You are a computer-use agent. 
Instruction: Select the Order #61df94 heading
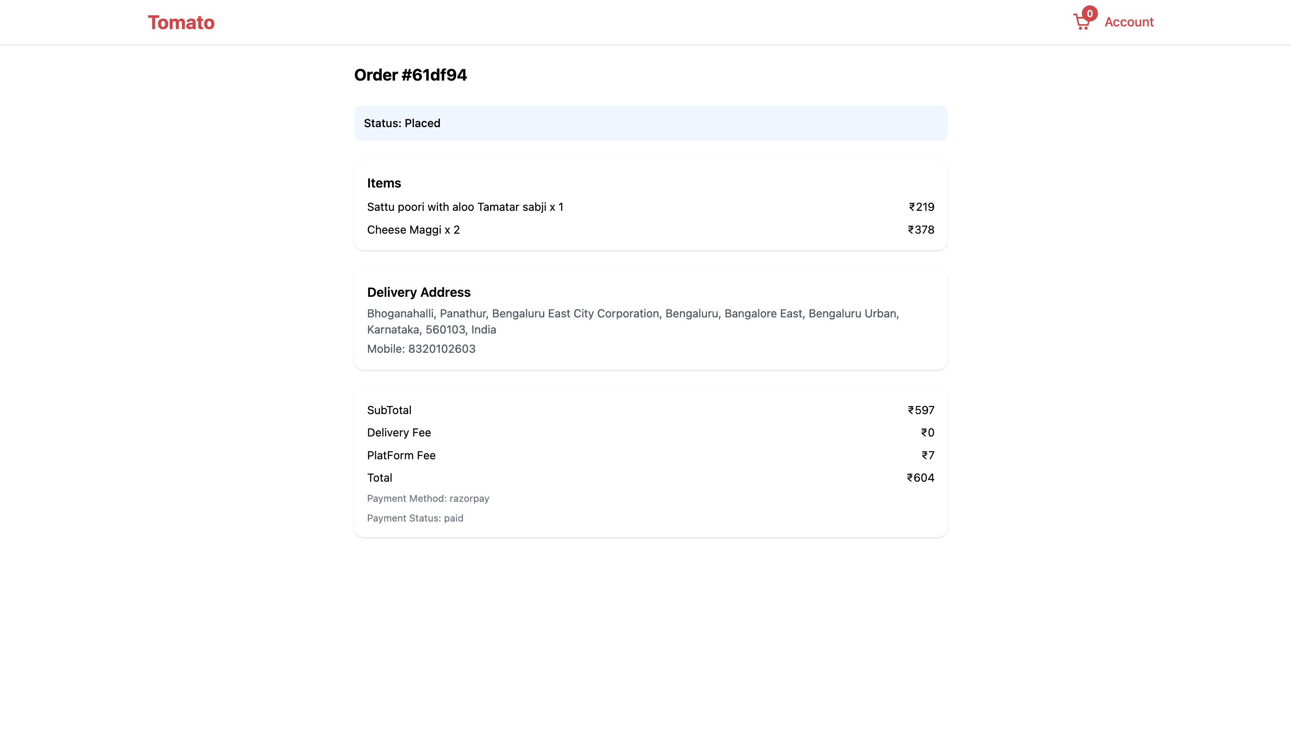point(410,75)
